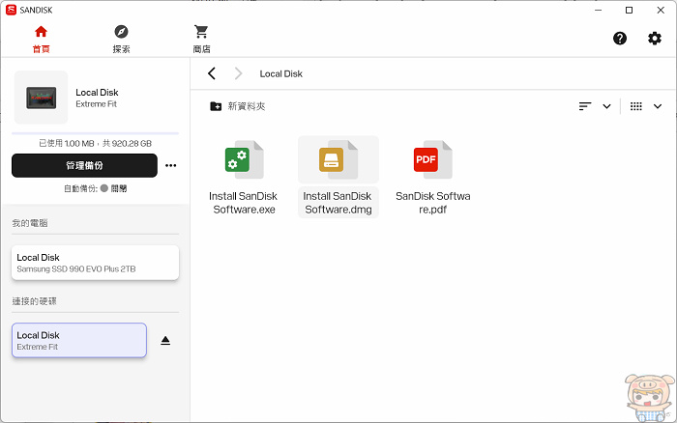The width and height of the screenshot is (677, 423).
Task: Click the SanDisk Software.pdf file name
Action: pos(432,203)
